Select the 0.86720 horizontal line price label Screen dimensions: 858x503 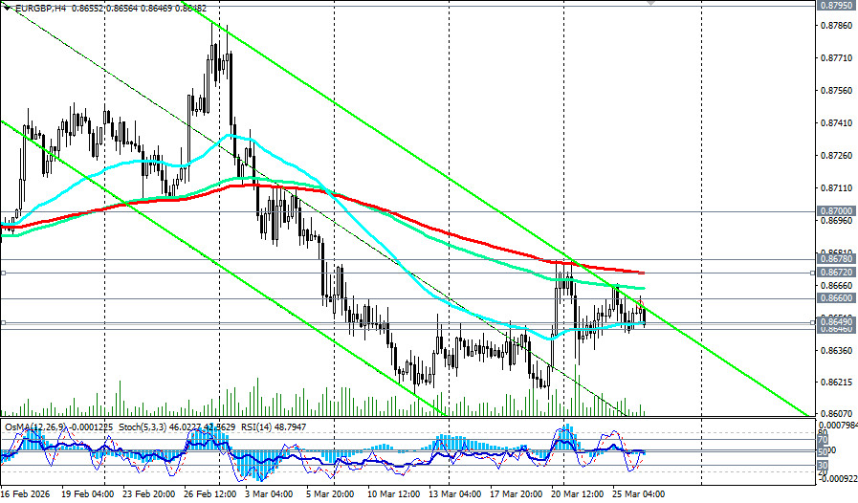836,272
